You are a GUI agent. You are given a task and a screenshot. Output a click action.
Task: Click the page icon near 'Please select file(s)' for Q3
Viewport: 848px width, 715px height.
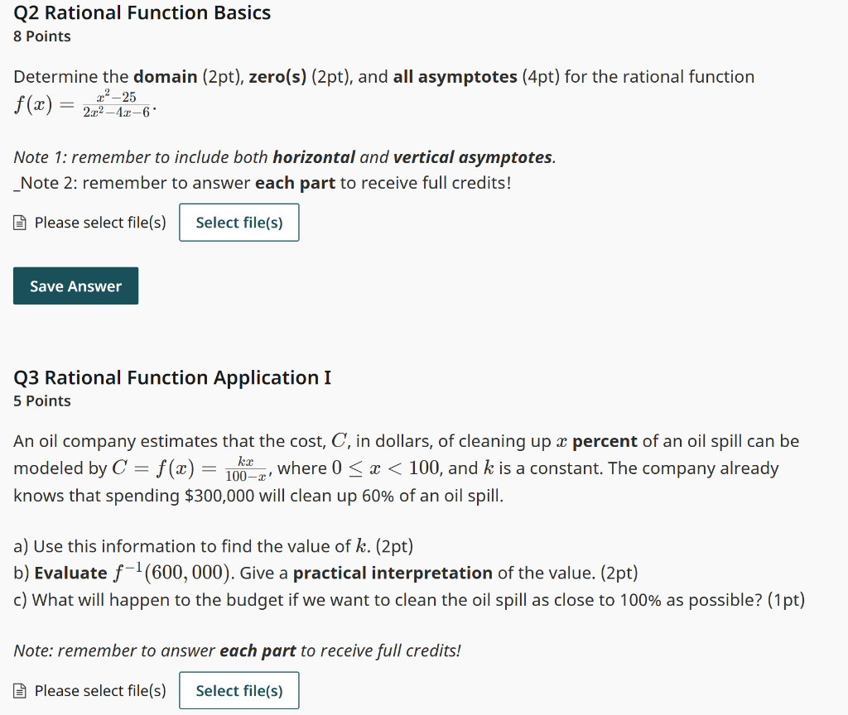pyautogui.click(x=17, y=690)
